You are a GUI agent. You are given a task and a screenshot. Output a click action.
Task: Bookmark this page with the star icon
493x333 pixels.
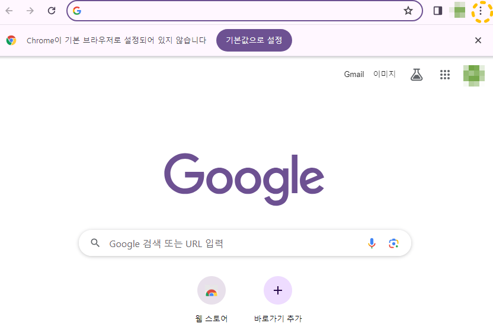pyautogui.click(x=408, y=11)
